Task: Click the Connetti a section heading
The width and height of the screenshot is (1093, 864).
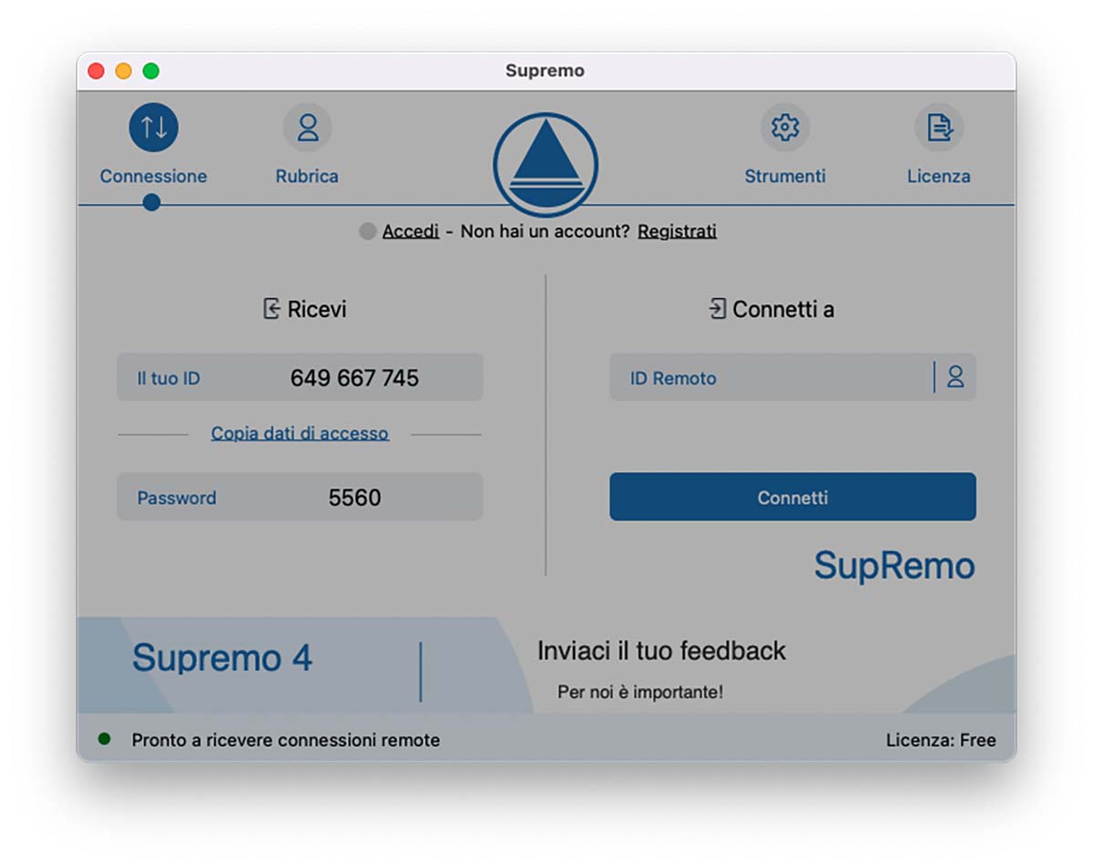Action: click(783, 309)
